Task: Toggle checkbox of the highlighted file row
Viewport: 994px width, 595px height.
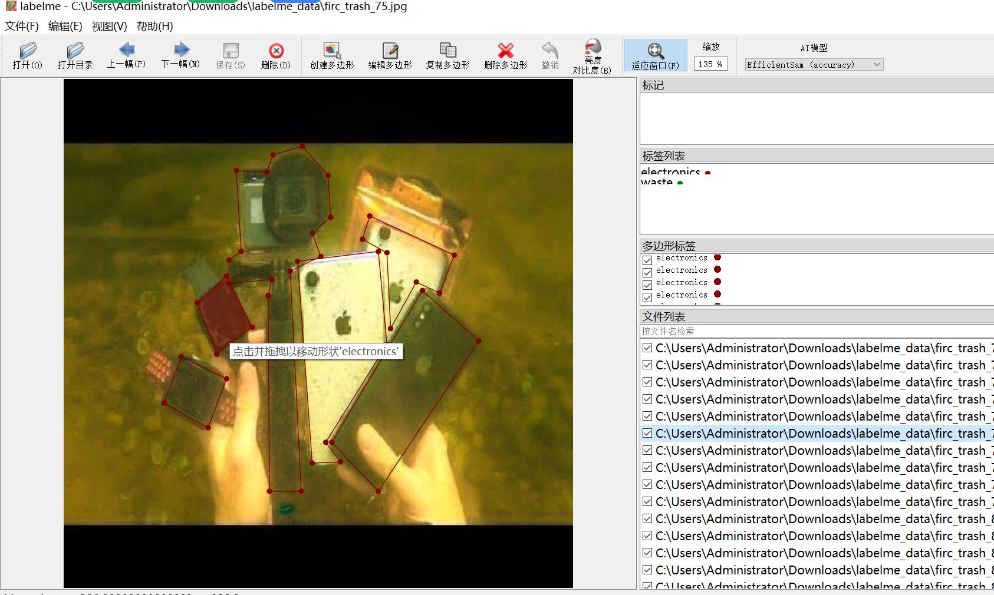Action: [647, 433]
